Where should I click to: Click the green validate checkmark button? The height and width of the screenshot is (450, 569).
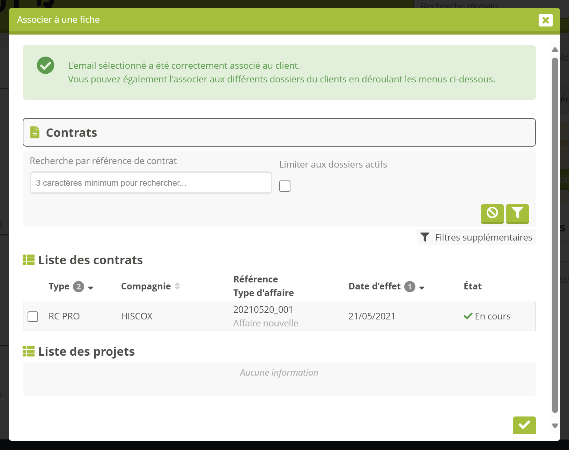(524, 425)
